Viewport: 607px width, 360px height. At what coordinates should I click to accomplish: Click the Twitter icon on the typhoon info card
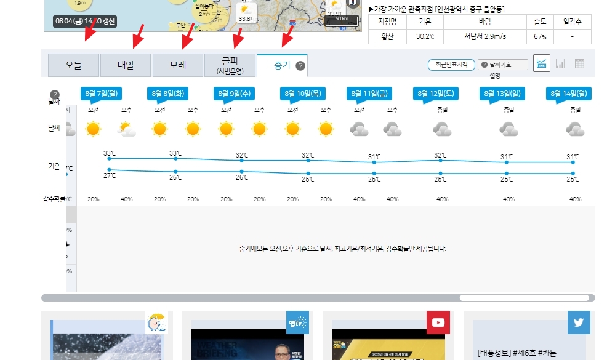[x=578, y=322]
